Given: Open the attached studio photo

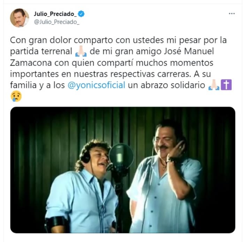Looking at the screenshot, I should point(123,170).
